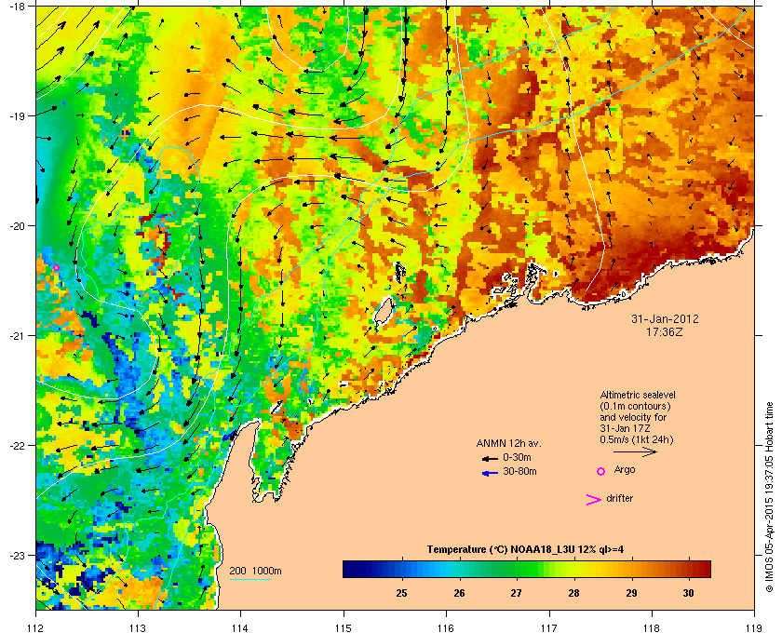Click the 'drifter' legend label
Image resolution: width=782 pixels, height=633 pixels.
(x=619, y=498)
